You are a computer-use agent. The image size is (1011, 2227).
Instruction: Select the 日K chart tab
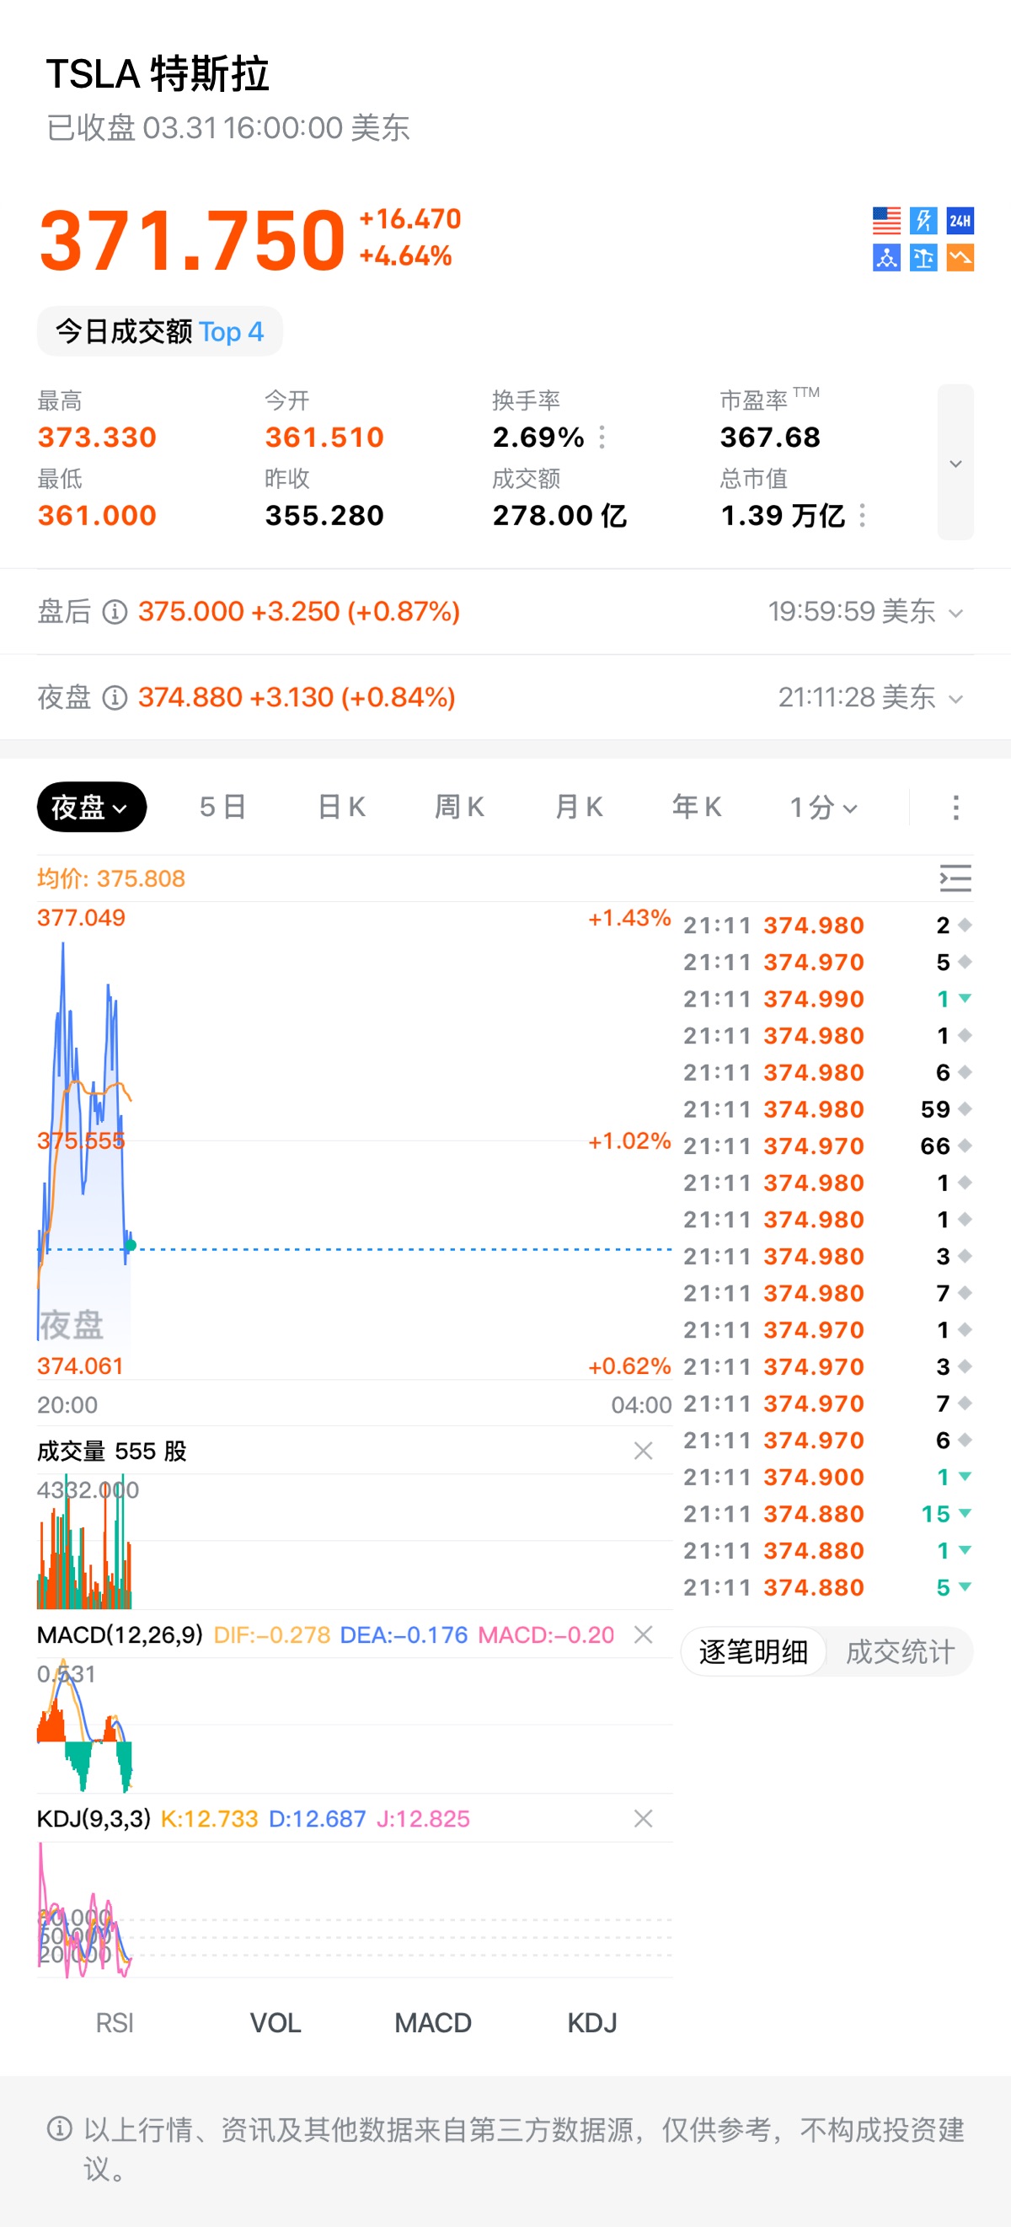click(x=341, y=808)
